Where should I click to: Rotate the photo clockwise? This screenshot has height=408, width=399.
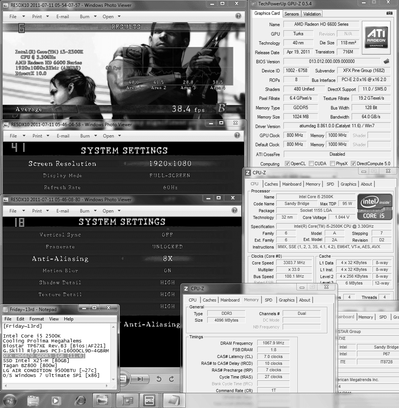tap(172, 379)
